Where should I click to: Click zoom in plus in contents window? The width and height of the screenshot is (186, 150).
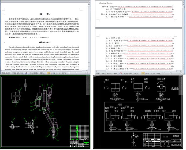[181, 73]
